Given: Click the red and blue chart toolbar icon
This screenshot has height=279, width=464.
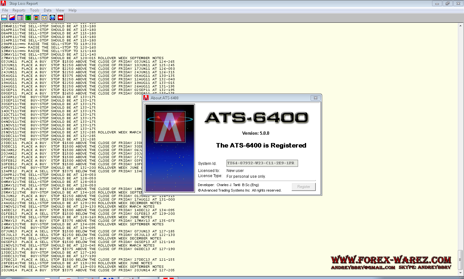Looking at the screenshot, I should pos(12,18).
